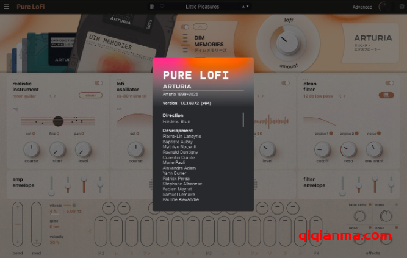Click filter envelope tall orange slider
This screenshot has height=258, width=407.
click(375, 184)
